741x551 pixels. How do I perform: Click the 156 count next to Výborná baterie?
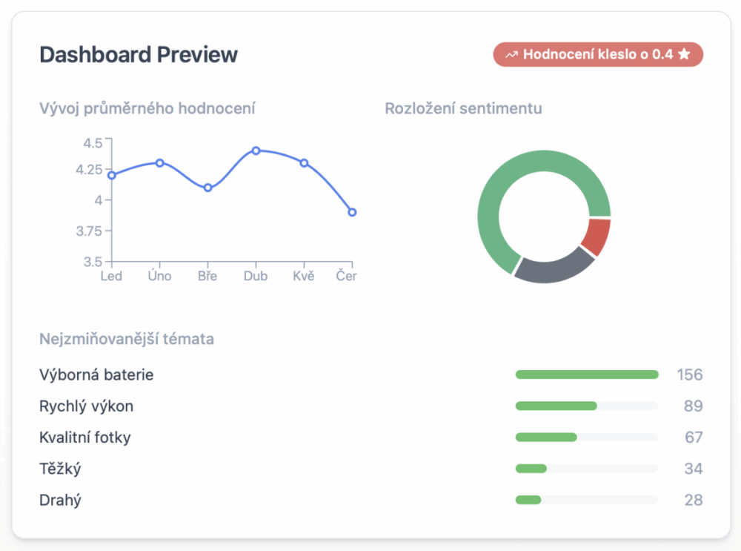689,375
